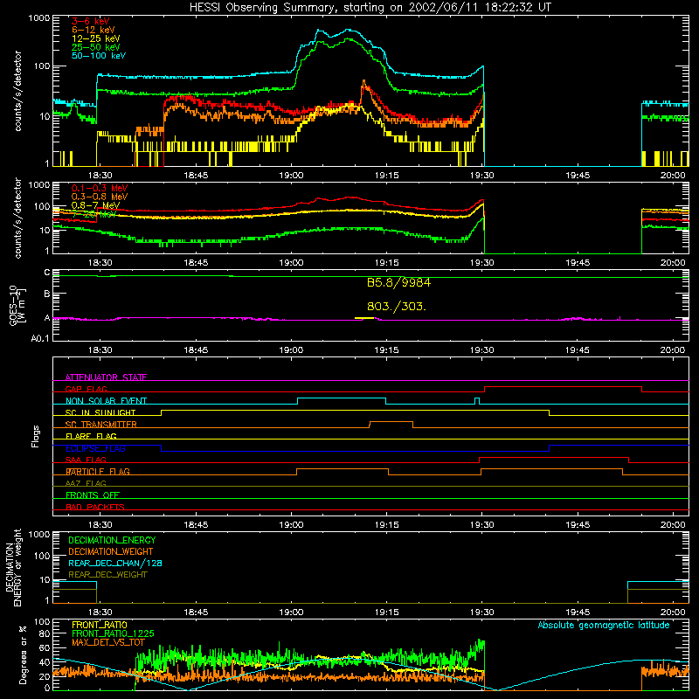Click the ECLIPSE_FLAG label

[x=95, y=448]
